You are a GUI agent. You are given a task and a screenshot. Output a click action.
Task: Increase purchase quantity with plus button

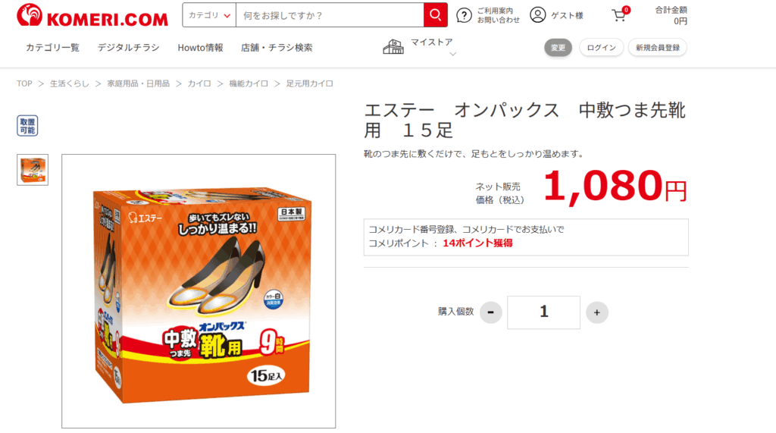click(x=597, y=312)
